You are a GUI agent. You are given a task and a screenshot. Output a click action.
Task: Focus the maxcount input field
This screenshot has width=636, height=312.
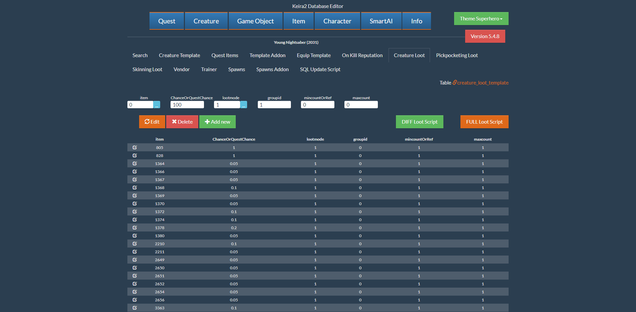pos(361,105)
